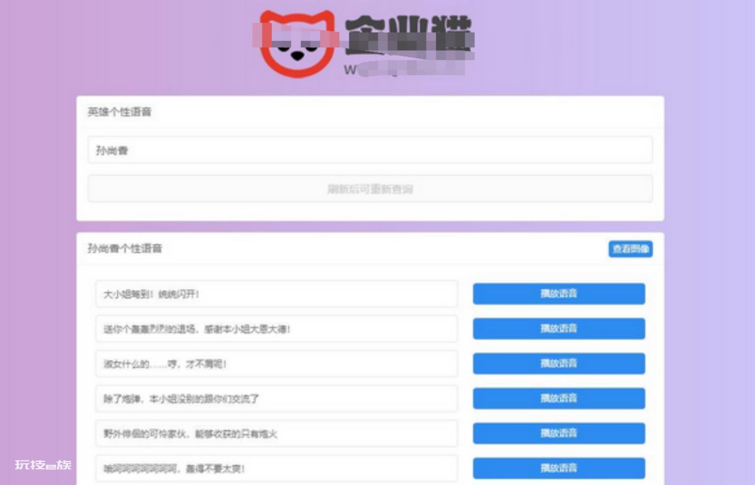Click the red cat logo icon

[297, 44]
